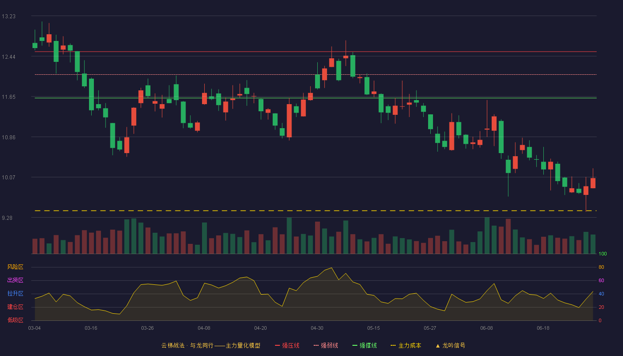Click the 出货区 zone label
This screenshot has width=623, height=356.
pyautogui.click(x=15, y=280)
